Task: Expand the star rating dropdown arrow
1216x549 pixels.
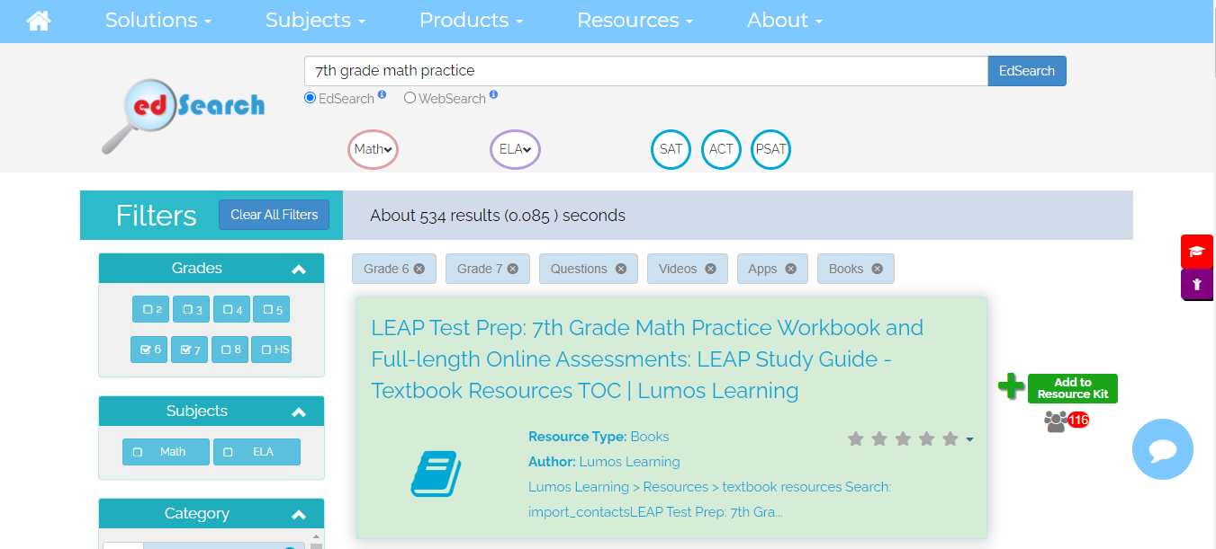Action: click(969, 439)
